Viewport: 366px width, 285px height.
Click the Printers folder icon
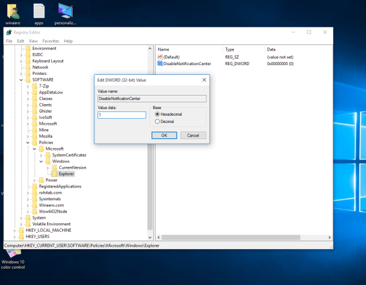pos(28,74)
